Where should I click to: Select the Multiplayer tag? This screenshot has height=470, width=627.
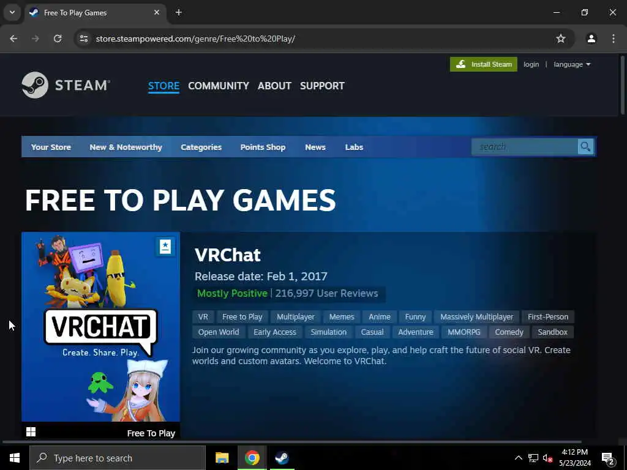point(296,316)
